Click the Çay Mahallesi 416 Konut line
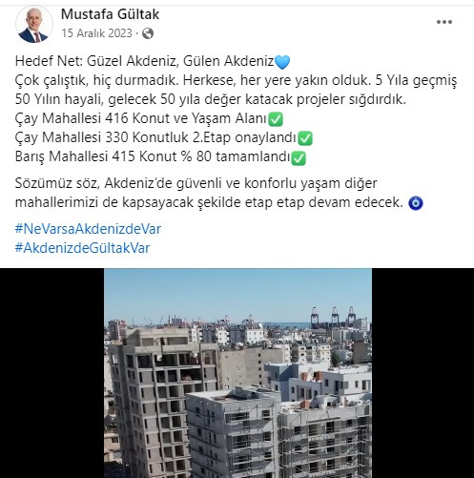Screen dimensions: 474x478 (x=140, y=118)
